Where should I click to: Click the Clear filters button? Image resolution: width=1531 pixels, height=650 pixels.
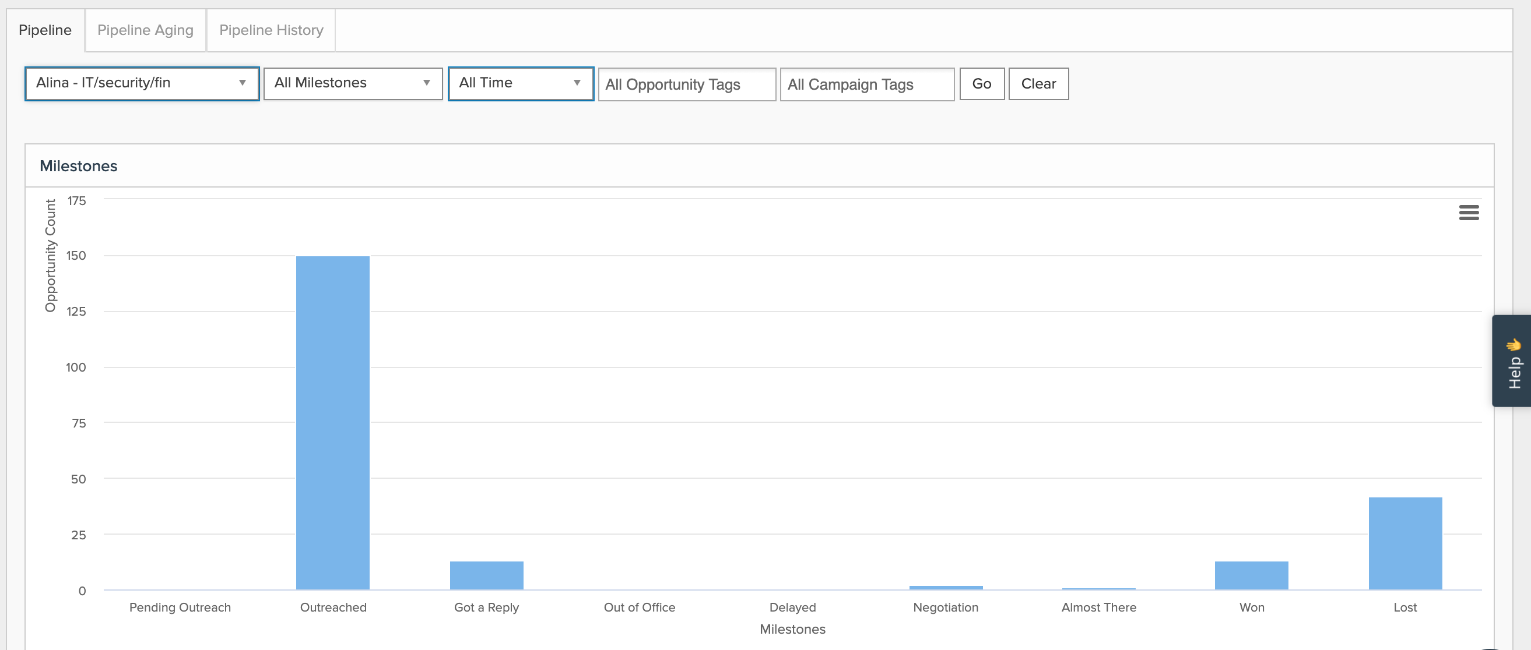[x=1038, y=84]
